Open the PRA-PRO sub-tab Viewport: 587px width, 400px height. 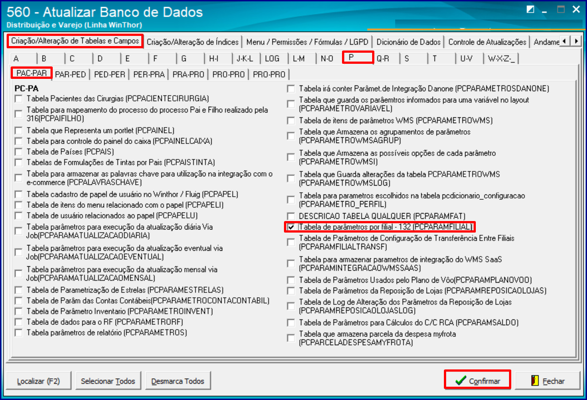[x=188, y=74]
